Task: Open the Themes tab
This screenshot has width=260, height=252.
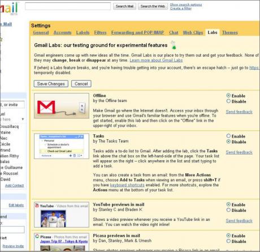Action: click(x=230, y=32)
